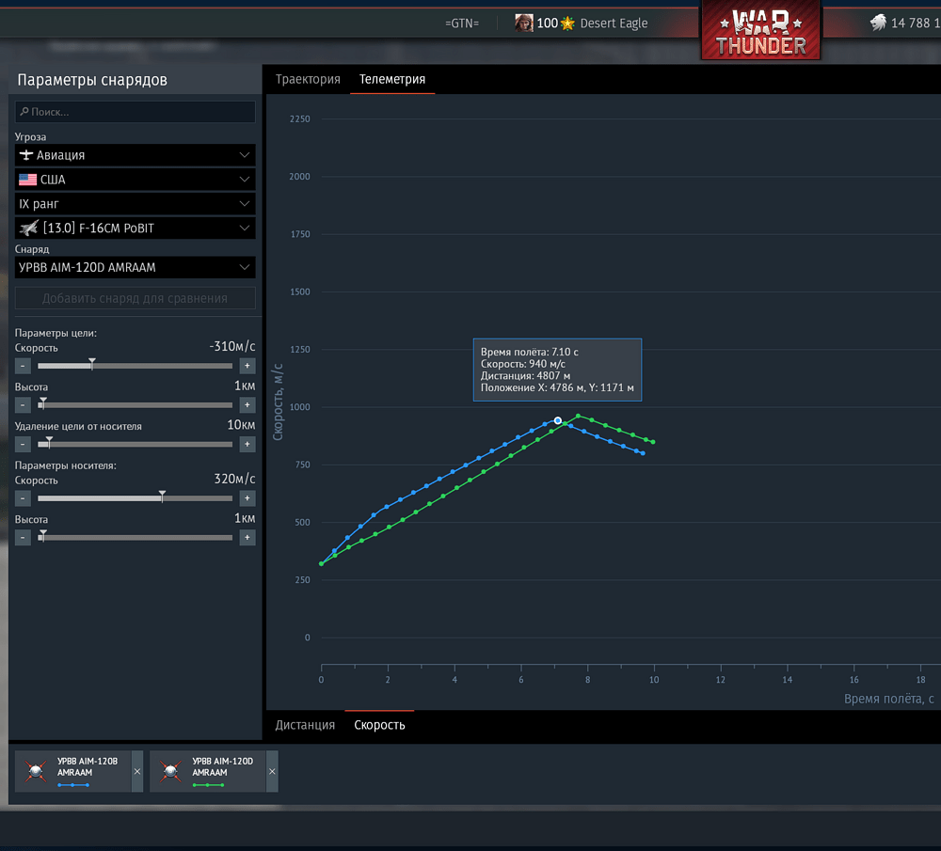Increase carrier Высота with plus button

click(x=247, y=537)
